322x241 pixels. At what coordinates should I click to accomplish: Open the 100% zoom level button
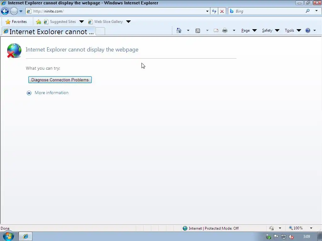pyautogui.click(x=296, y=228)
